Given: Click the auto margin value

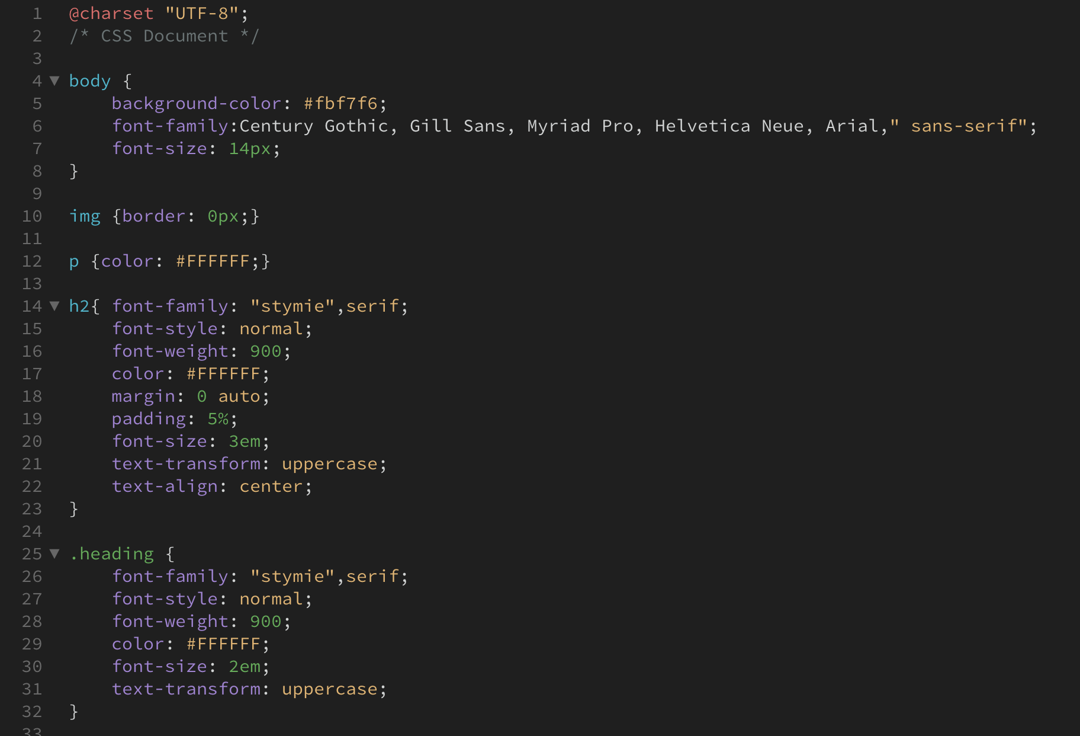Looking at the screenshot, I should [239, 396].
